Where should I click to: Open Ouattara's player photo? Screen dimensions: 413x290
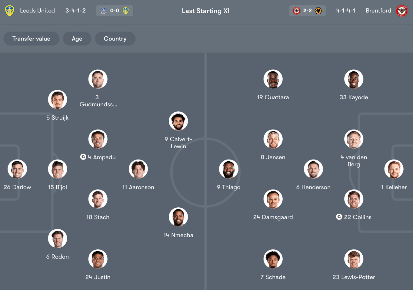[x=273, y=79]
